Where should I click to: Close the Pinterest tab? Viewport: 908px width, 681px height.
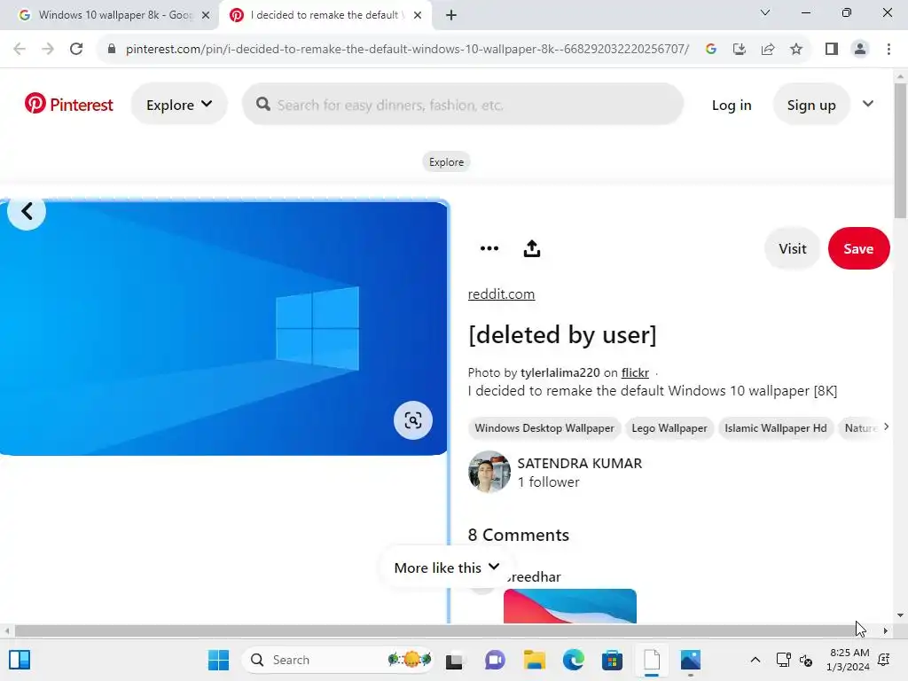[418, 15]
